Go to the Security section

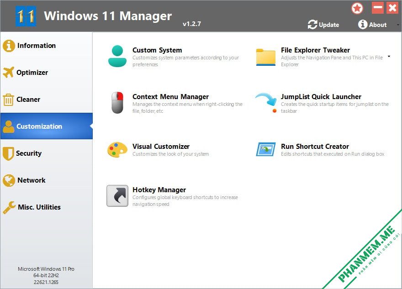tap(47, 153)
